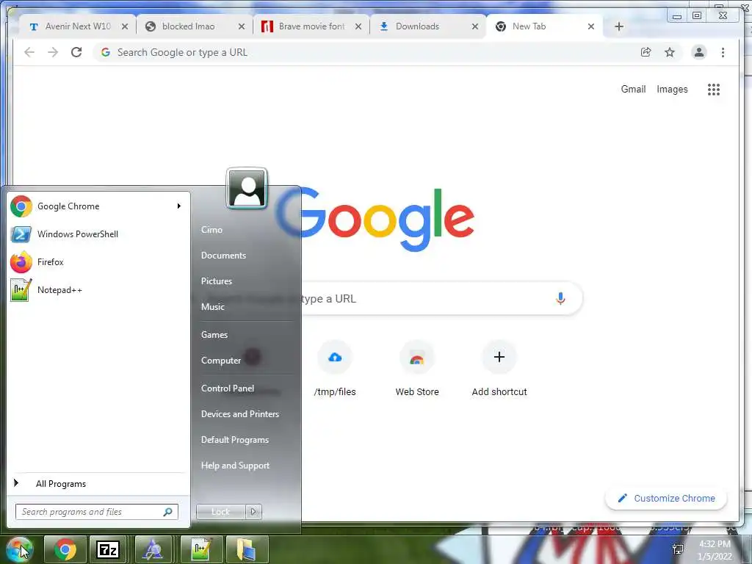Open the Images link
Viewport: 752px width, 564px height.
pos(672,89)
